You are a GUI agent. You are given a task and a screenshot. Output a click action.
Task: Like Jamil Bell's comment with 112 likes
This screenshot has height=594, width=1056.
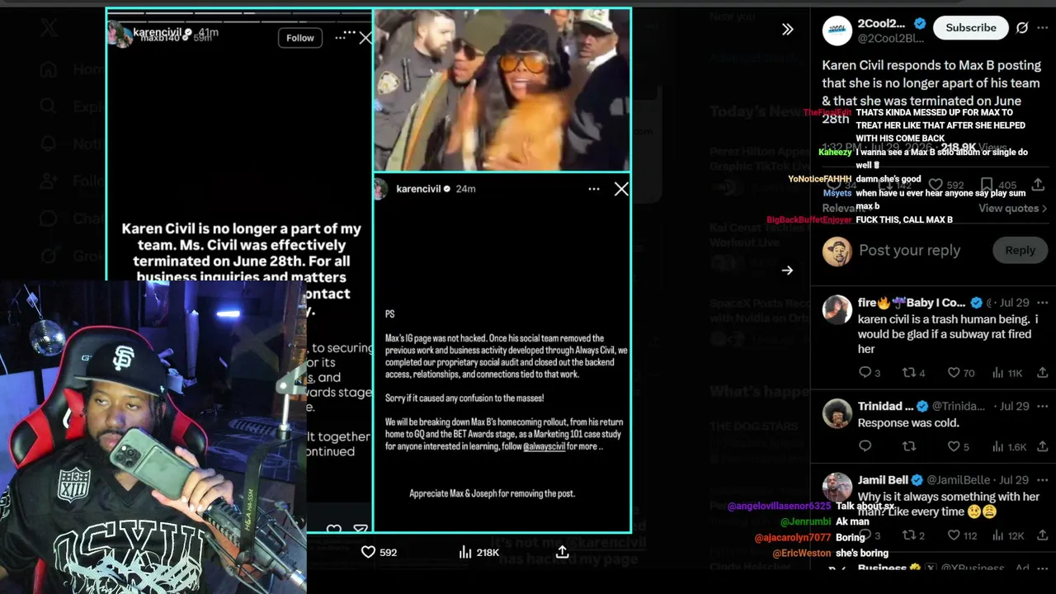tap(954, 536)
